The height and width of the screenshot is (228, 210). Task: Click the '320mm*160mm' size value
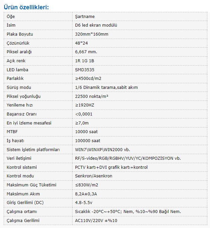tap(92, 34)
